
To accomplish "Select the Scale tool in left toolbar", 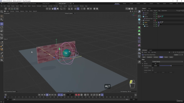I will 2,31.
